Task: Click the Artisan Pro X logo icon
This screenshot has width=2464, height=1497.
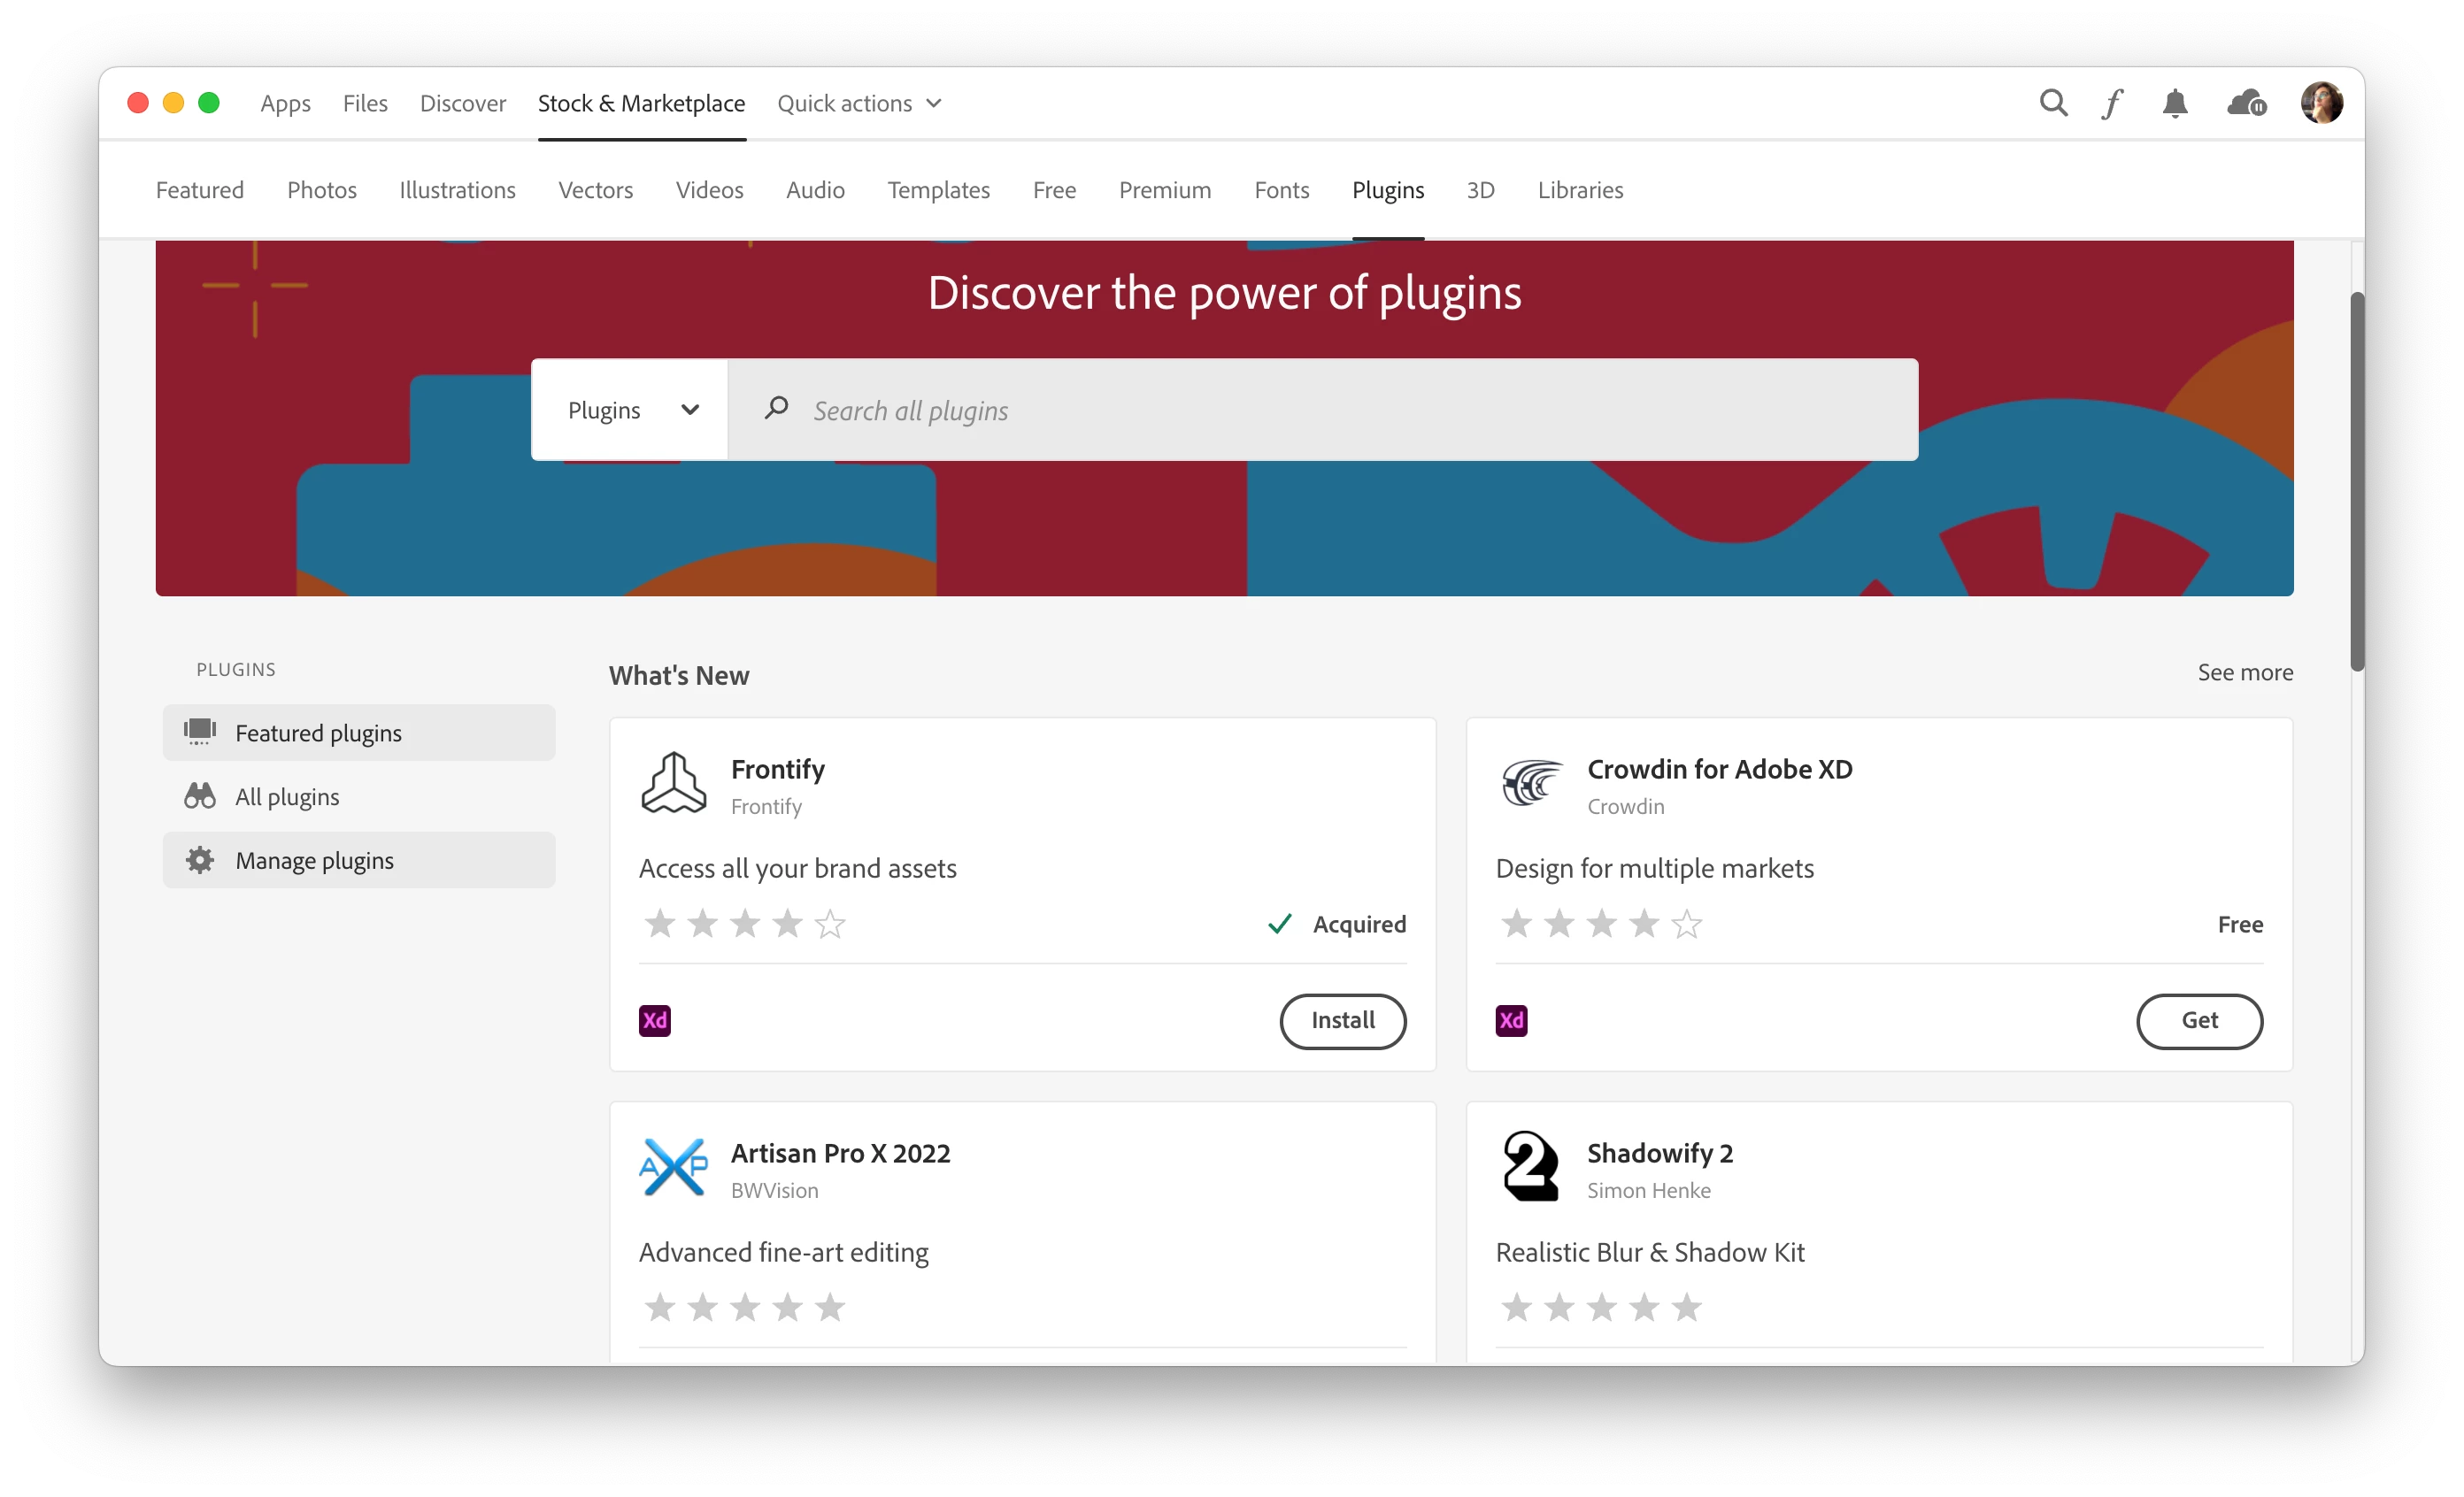Action: [673, 1167]
